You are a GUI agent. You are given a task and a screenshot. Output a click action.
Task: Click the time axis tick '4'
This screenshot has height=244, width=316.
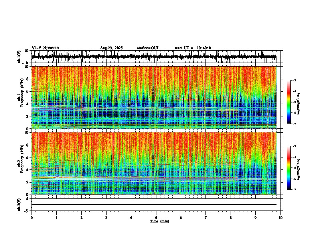(x=131, y=218)
